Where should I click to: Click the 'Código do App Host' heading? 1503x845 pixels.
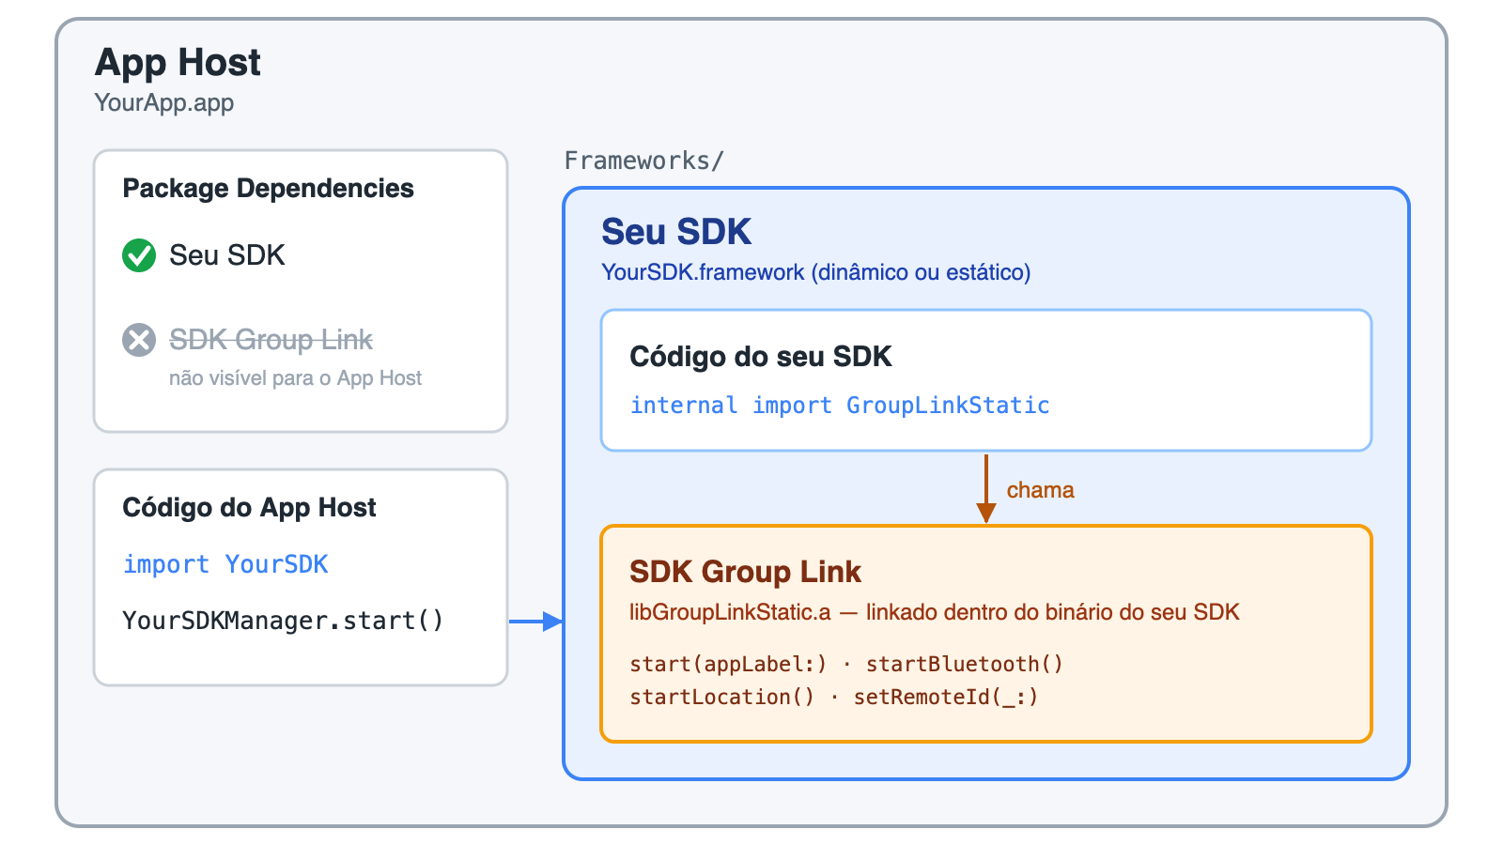250,508
